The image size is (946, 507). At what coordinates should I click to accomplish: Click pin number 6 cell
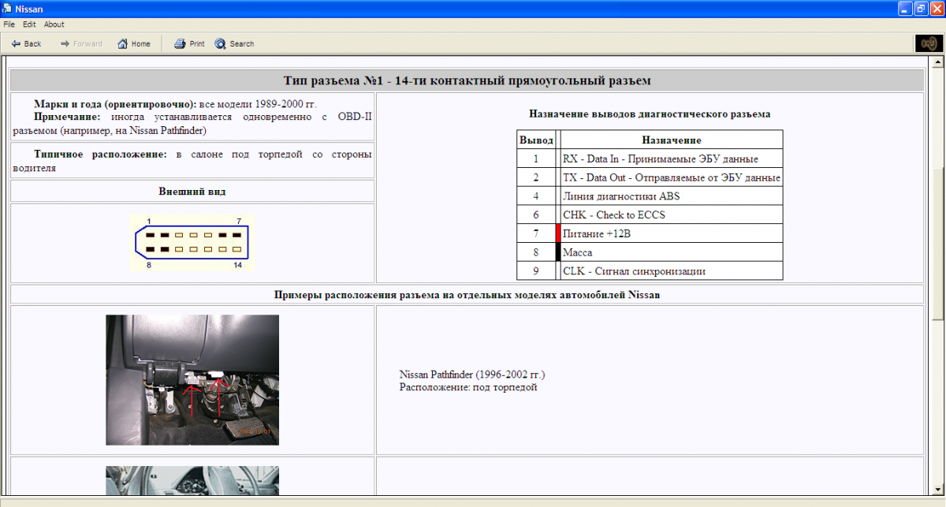pos(536,214)
